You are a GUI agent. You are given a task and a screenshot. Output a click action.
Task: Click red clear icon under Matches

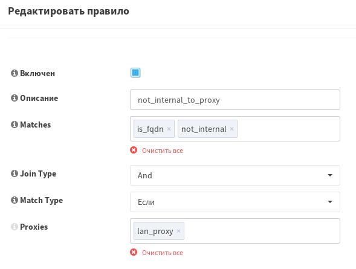pyautogui.click(x=134, y=151)
